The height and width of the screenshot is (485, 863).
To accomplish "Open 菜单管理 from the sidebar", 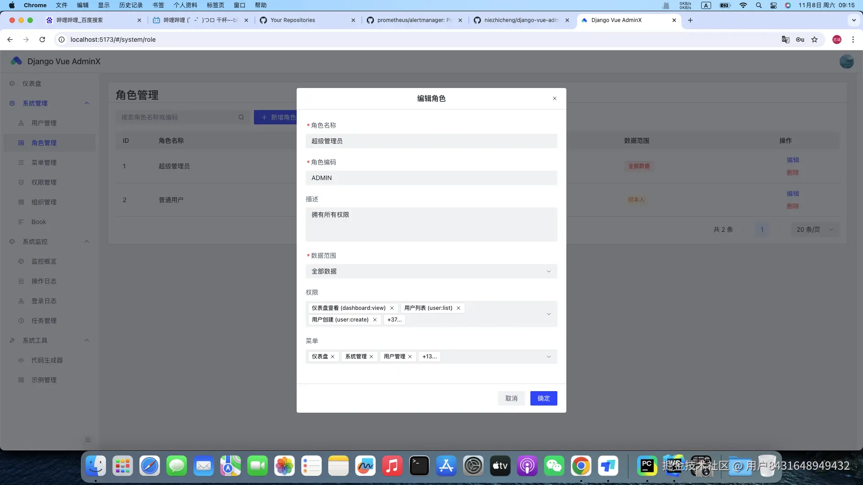I will pos(44,162).
